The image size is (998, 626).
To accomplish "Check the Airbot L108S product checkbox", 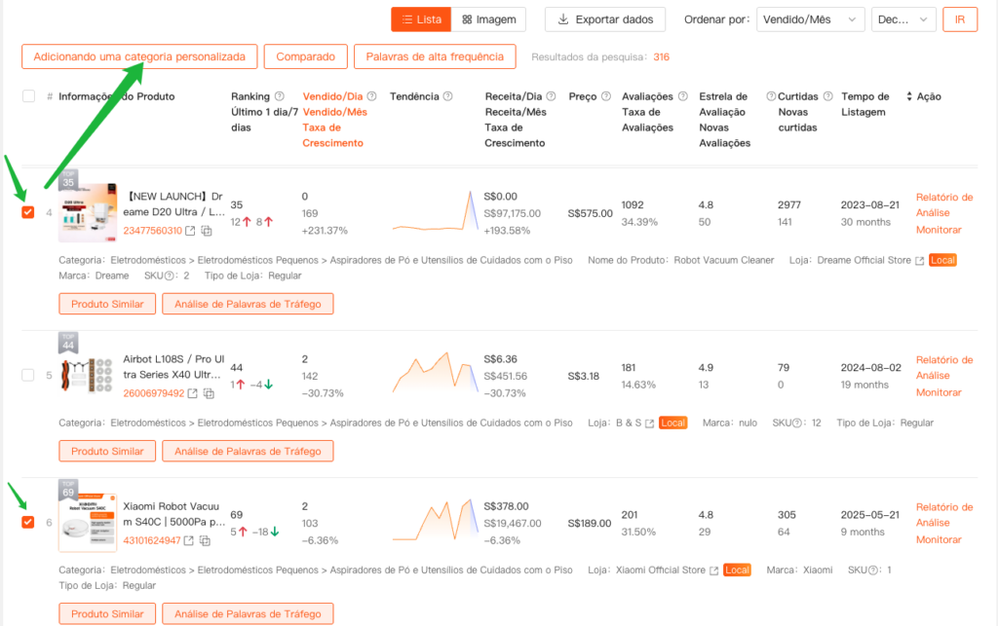I will (x=28, y=375).
